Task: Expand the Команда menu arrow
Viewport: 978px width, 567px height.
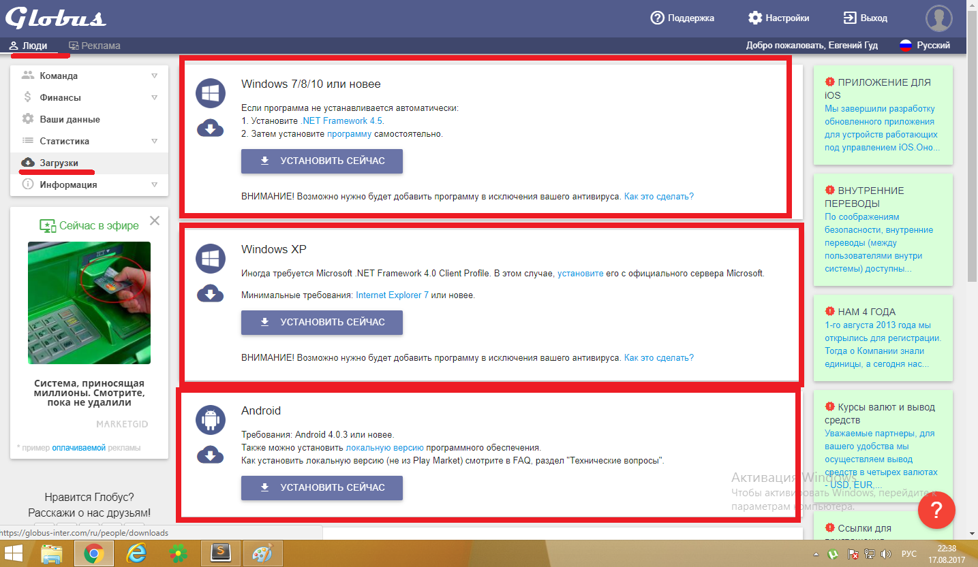Action: (155, 76)
